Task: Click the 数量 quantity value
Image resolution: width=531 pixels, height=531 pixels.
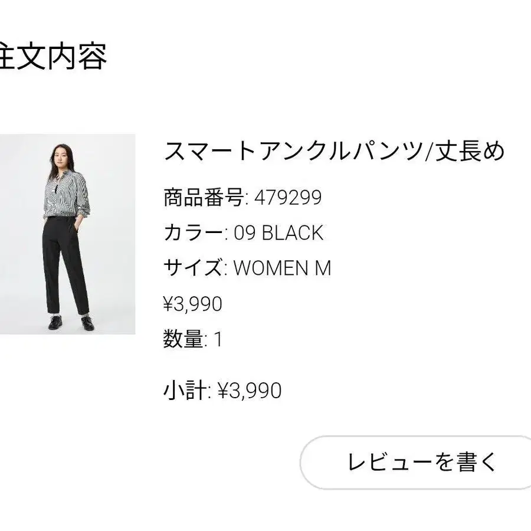Action: (217, 339)
